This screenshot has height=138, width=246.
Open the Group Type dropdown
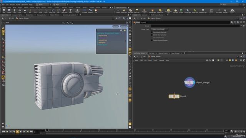point(159,29)
